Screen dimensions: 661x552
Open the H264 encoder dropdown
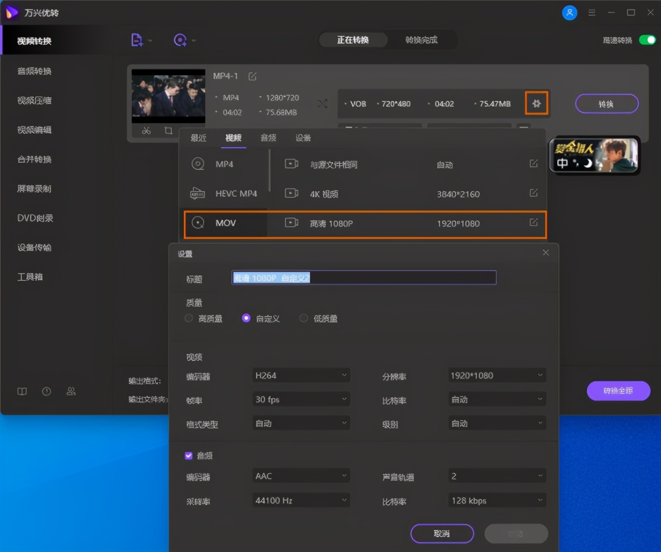pos(301,375)
